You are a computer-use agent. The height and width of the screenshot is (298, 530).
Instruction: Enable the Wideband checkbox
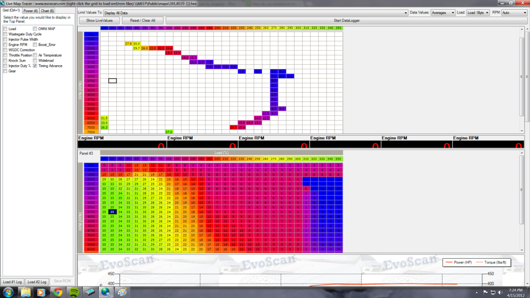click(x=35, y=61)
